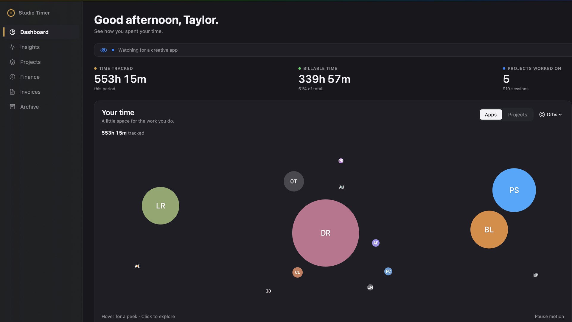Click the Watching for a creative app text
The width and height of the screenshot is (572, 322).
(148, 50)
